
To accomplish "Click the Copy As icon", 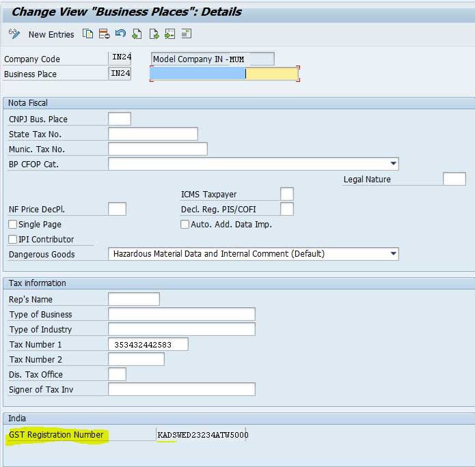I will (x=88, y=34).
